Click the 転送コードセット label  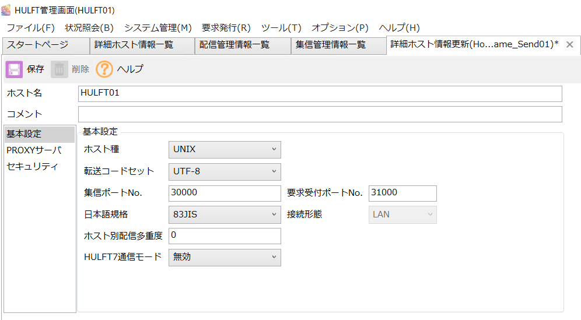pos(119,171)
